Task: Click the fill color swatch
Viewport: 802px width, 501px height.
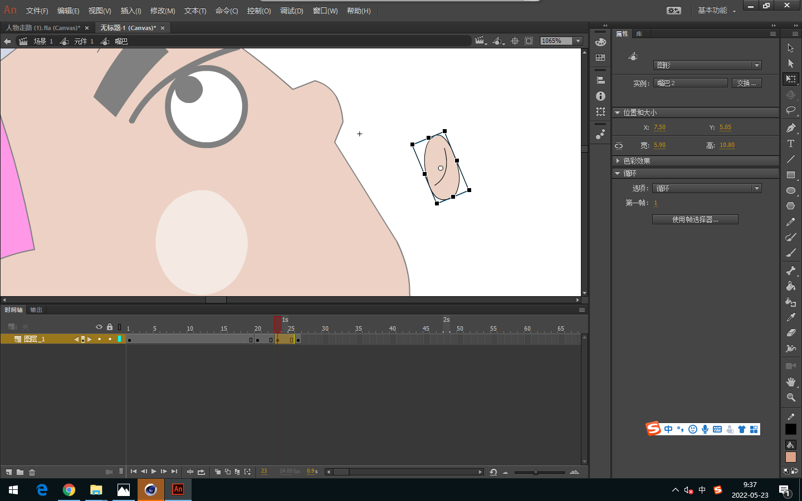Action: [791, 457]
